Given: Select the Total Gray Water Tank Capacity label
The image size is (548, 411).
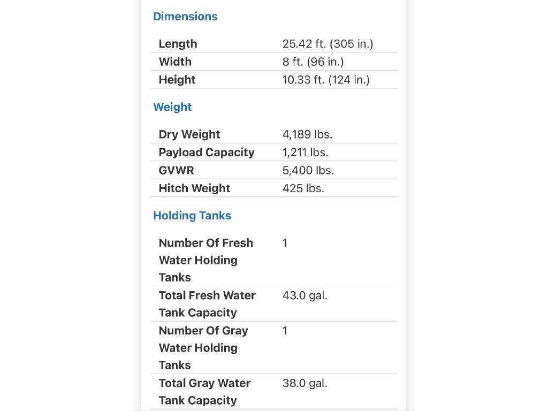Looking at the screenshot, I should click(204, 392).
